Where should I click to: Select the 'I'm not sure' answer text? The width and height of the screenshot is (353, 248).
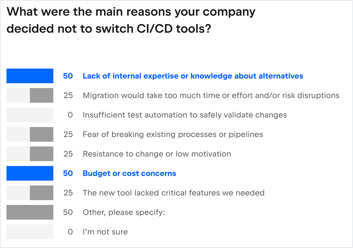[105, 232]
